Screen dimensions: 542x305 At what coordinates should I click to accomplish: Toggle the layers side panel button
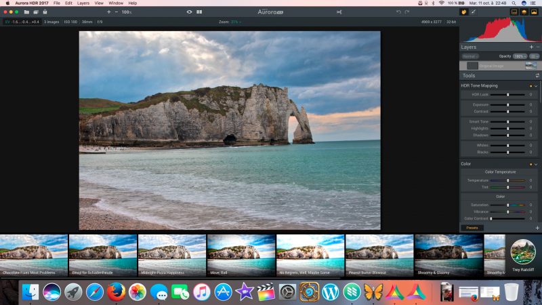(524, 12)
